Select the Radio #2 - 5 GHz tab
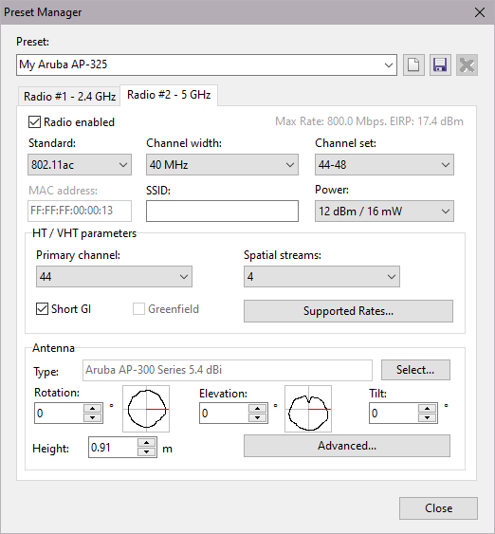The height and width of the screenshot is (534, 495). [x=169, y=95]
